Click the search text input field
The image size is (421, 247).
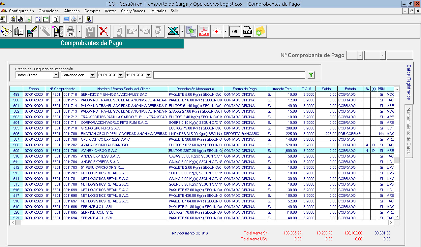229,75
